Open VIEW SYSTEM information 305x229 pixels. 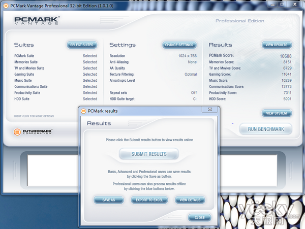click(277, 113)
